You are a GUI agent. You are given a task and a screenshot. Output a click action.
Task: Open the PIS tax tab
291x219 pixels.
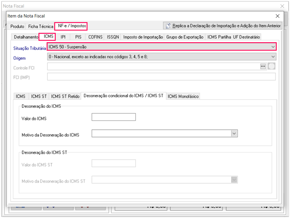[x=78, y=37]
